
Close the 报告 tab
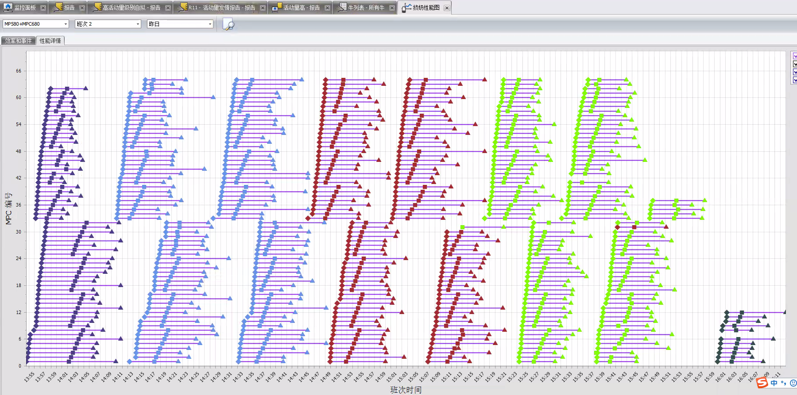point(82,8)
